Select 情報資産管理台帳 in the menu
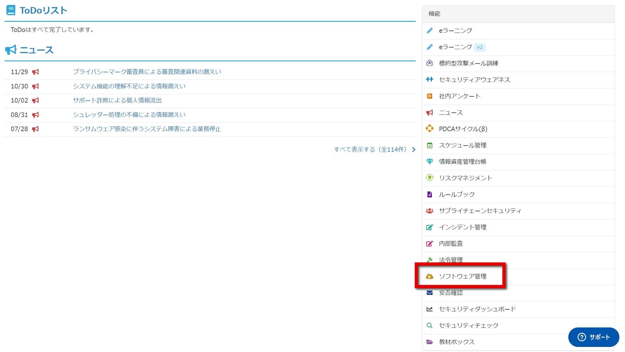 (518, 162)
